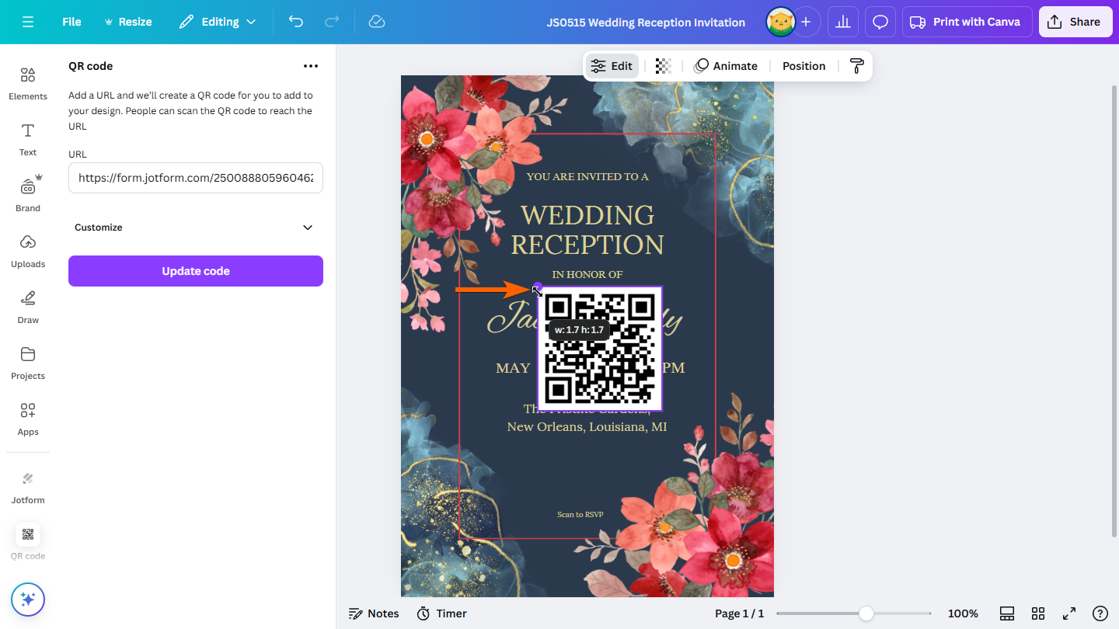Open the QR code panel more options
The height and width of the screenshot is (629, 1119).
click(311, 66)
